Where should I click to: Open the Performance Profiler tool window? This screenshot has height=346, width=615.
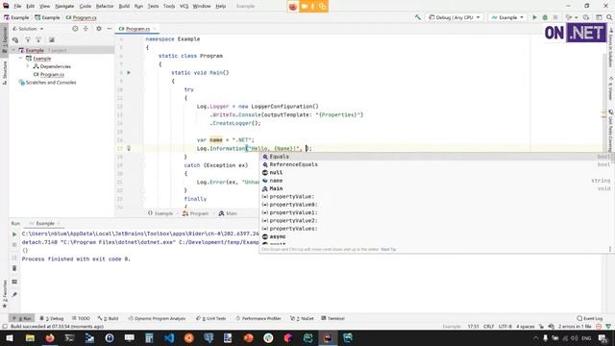[258, 318]
